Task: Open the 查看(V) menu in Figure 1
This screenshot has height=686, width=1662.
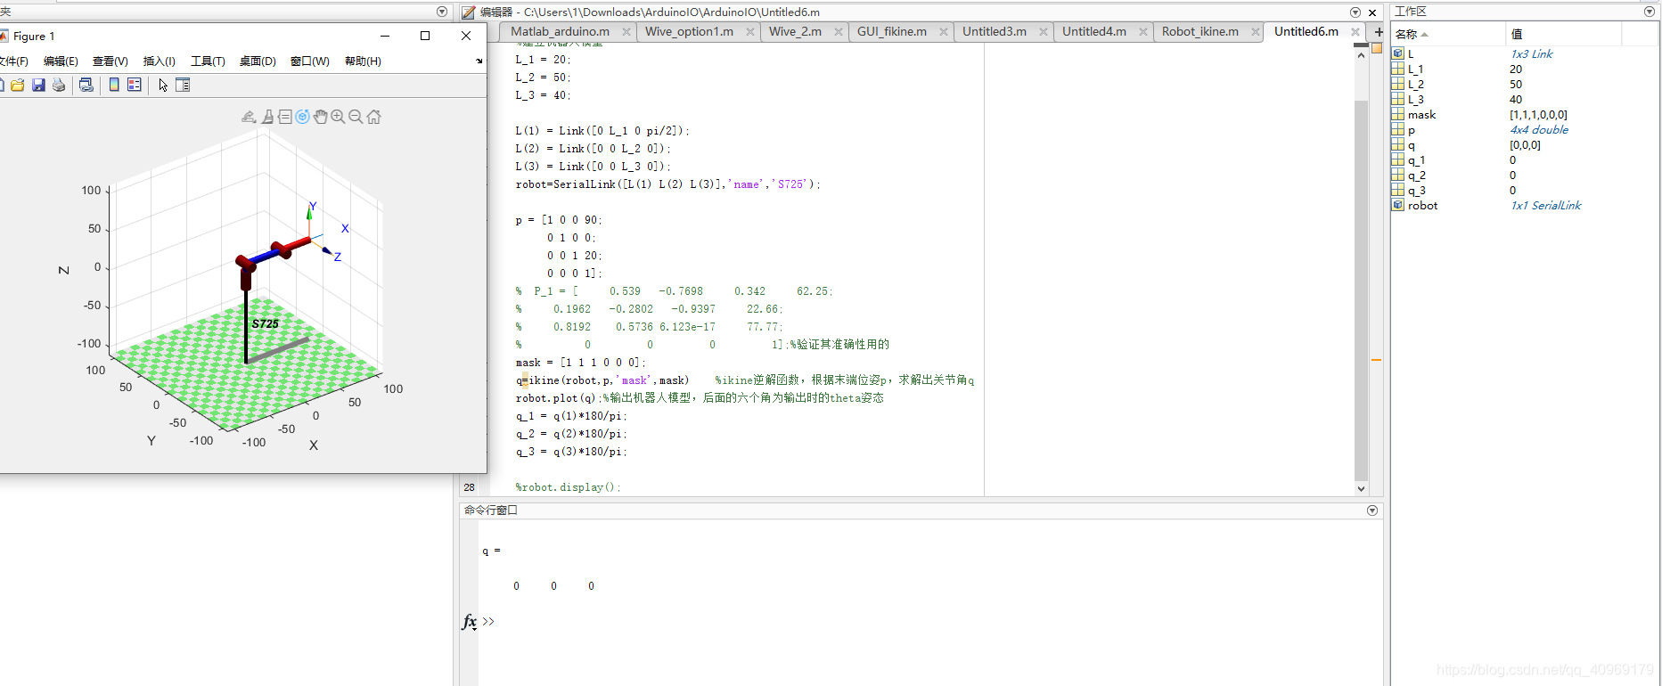Action: [111, 61]
